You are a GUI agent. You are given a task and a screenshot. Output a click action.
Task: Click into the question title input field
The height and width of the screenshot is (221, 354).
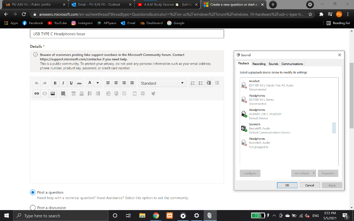[127, 34]
